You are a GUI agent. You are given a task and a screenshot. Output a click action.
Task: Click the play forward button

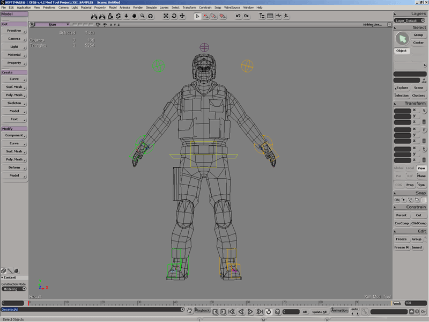click(x=250, y=312)
